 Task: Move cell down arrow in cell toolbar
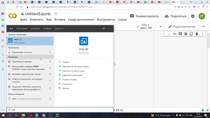[169, 34]
